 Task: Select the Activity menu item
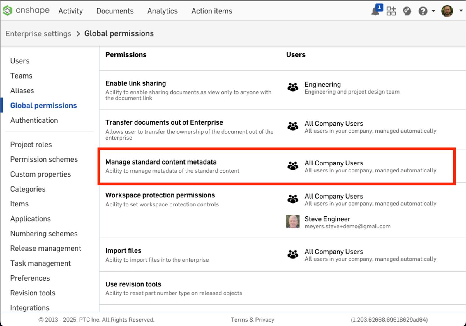click(x=70, y=11)
